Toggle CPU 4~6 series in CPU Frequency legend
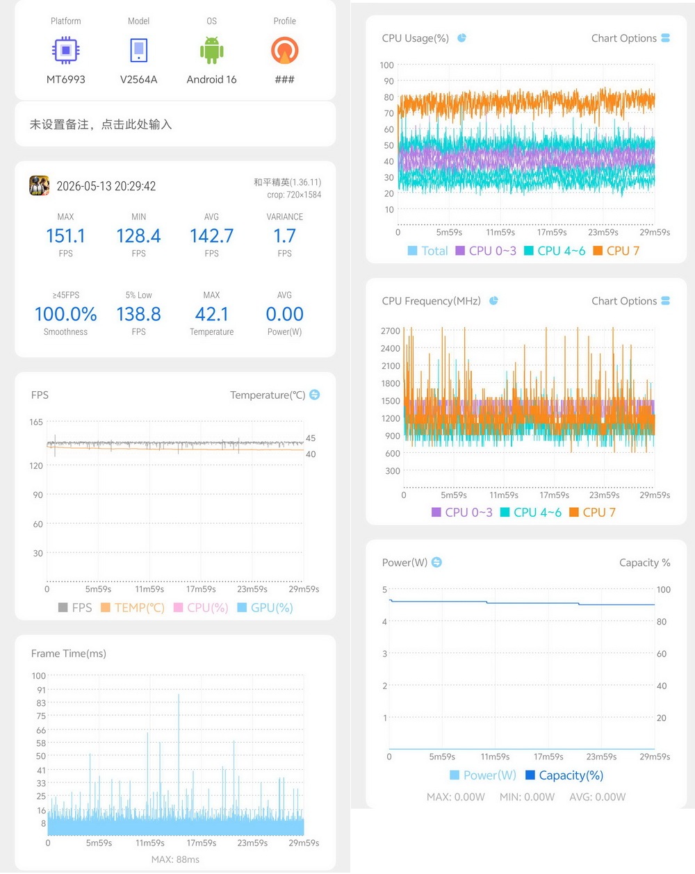The height and width of the screenshot is (874, 695). (x=530, y=512)
